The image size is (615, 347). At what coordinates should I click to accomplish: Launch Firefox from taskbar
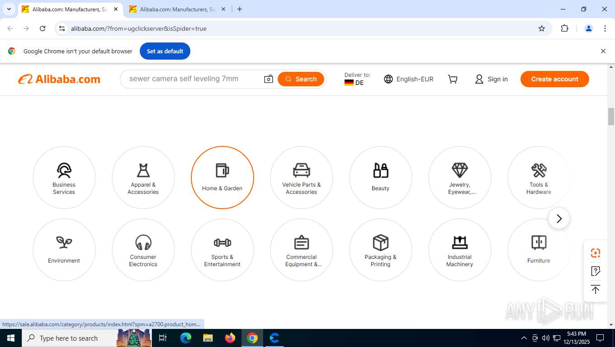tap(230, 338)
